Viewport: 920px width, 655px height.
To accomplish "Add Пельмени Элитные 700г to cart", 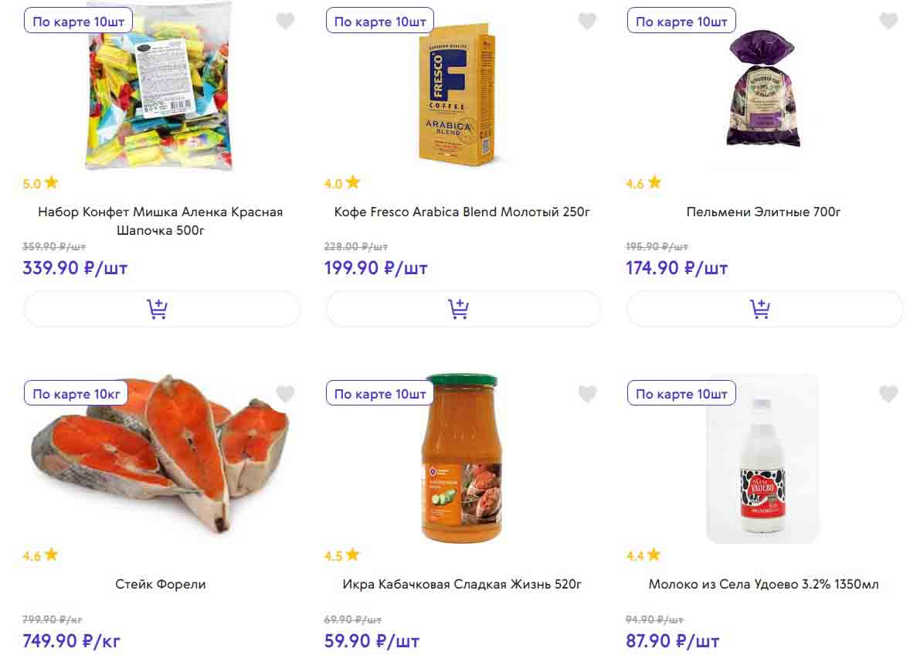I will 764,309.
